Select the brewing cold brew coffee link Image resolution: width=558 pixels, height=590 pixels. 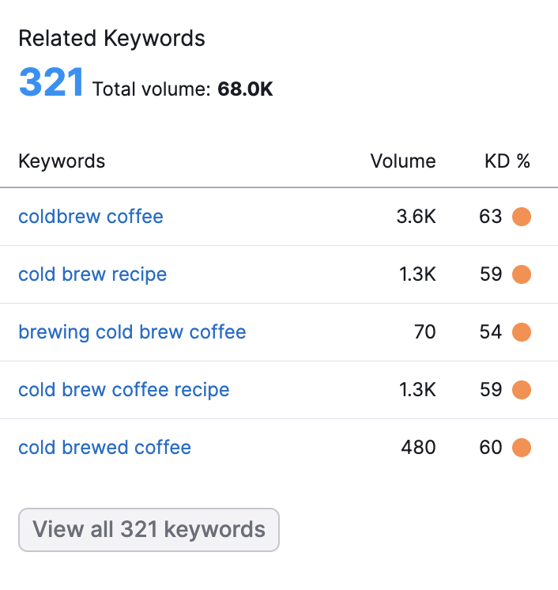pyautogui.click(x=132, y=332)
